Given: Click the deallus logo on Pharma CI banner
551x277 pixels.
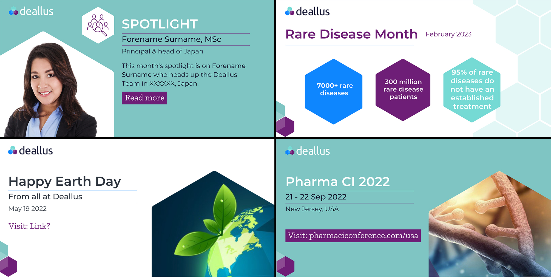Looking at the screenshot, I should point(308,151).
